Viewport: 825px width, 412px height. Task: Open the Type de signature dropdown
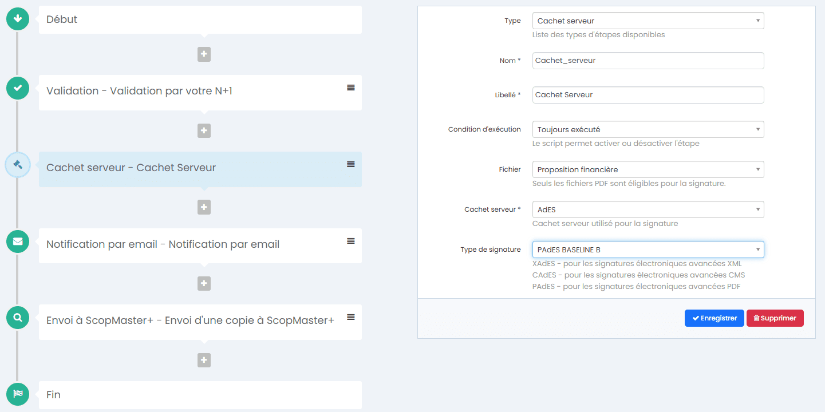[x=648, y=249]
